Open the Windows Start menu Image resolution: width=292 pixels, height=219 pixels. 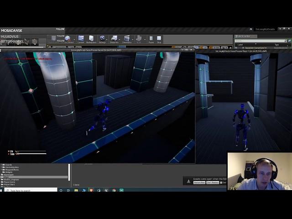pyautogui.click(x=1, y=190)
